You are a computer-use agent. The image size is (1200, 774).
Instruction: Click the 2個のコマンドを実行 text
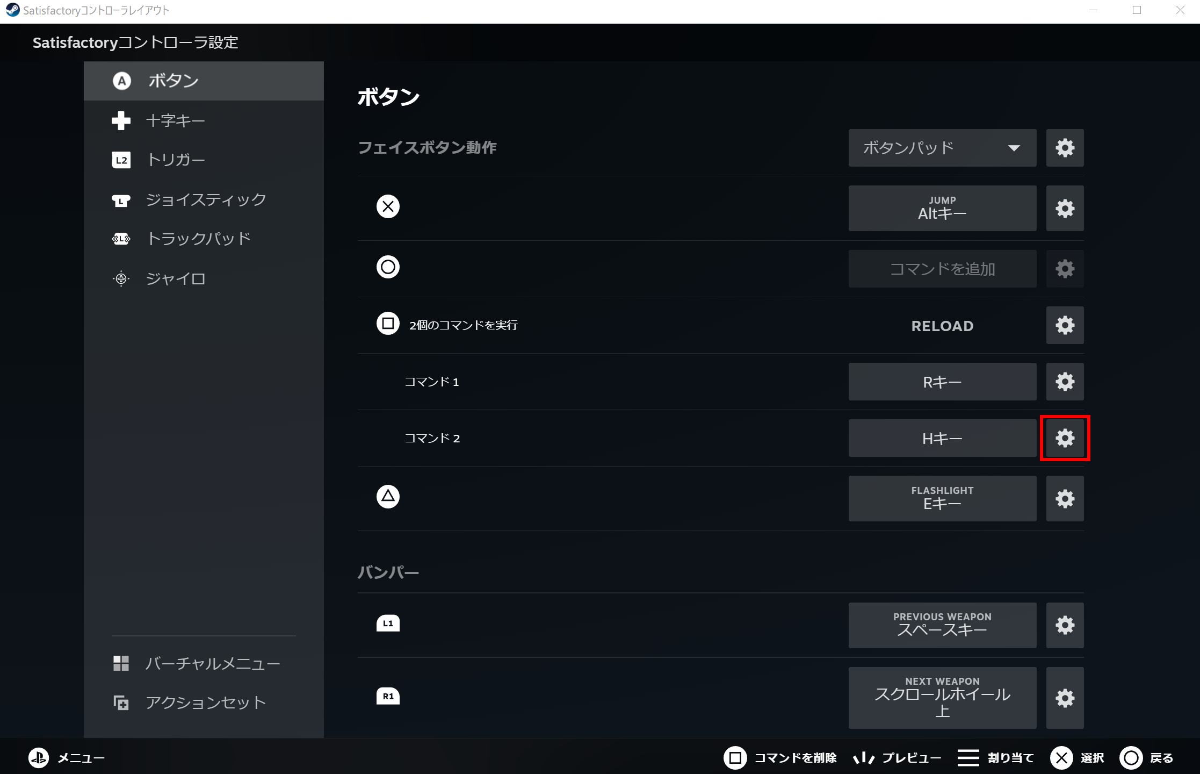click(x=463, y=325)
